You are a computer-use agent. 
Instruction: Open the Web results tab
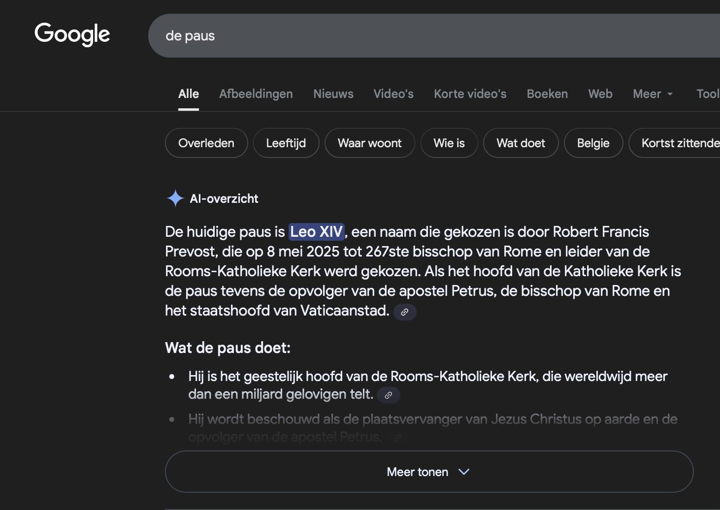(x=600, y=94)
